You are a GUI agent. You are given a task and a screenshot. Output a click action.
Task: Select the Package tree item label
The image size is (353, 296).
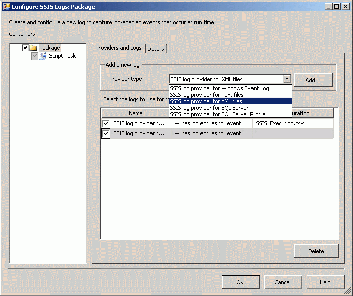coord(49,48)
